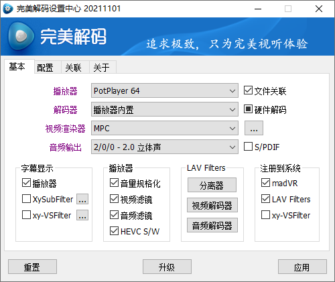This screenshot has height=282, width=335.
Task: Open xy-VSFilter settings ellipsis button in 字幕显示
Action: coord(82,215)
